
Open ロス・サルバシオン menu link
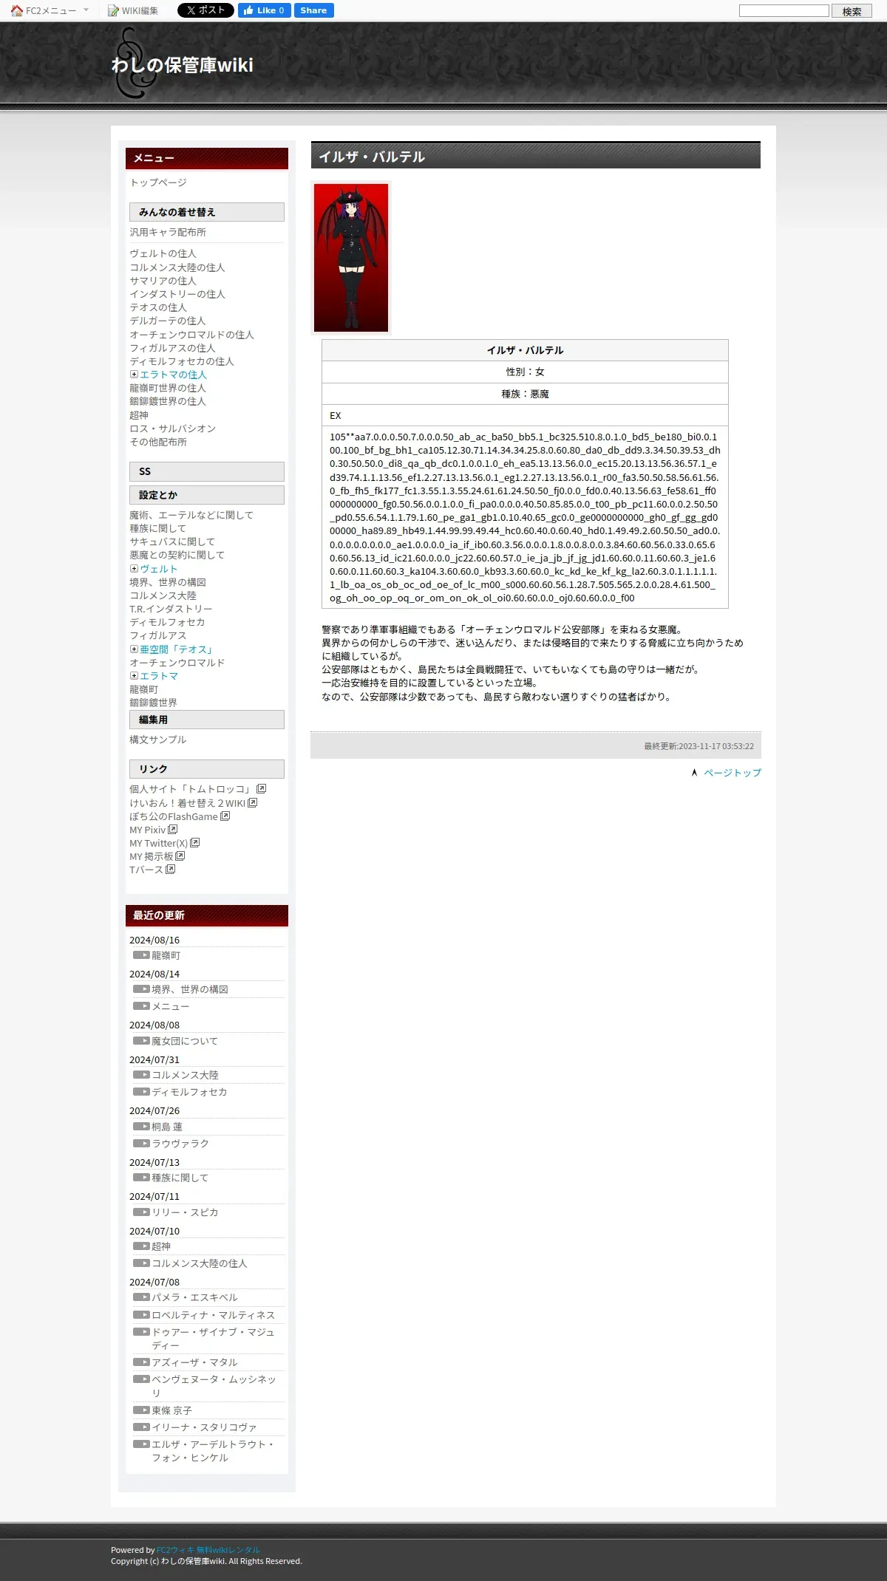click(x=172, y=428)
